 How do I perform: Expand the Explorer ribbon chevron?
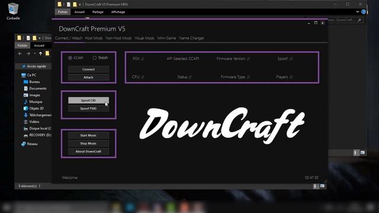(358, 12)
